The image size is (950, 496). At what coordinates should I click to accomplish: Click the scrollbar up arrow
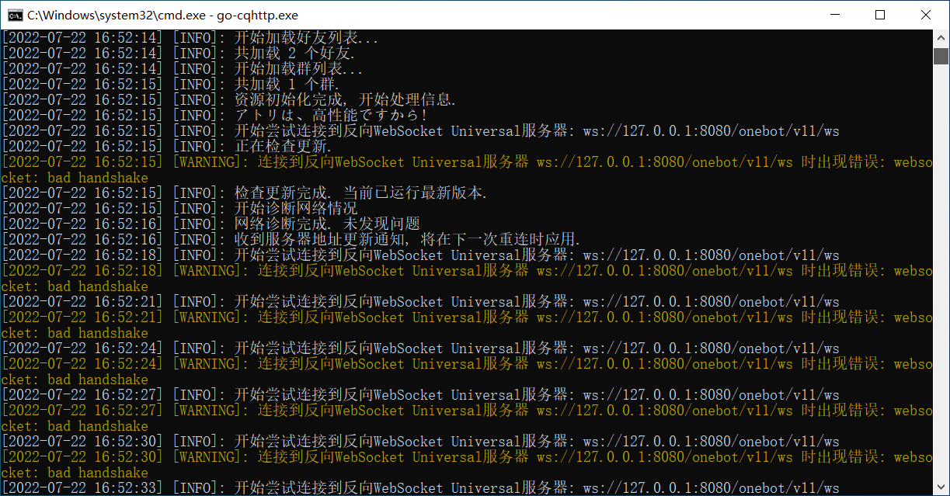[x=941, y=37]
